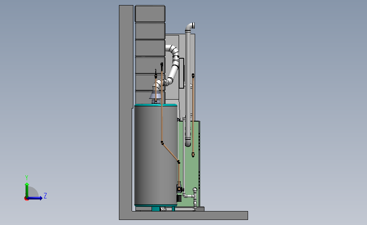Click the blue Z axis arrow of the triad

tap(35, 198)
